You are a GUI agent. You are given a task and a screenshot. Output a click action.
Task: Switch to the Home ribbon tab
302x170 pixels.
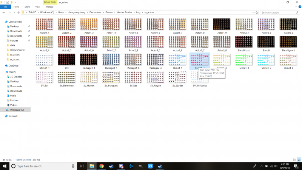point(16,7)
